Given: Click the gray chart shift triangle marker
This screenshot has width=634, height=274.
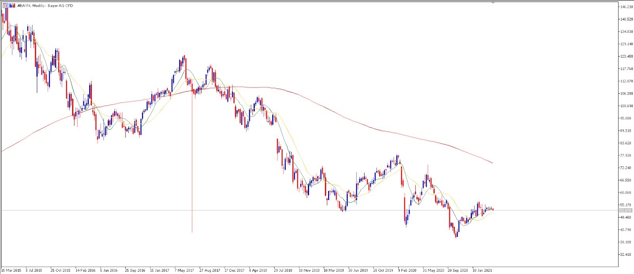Looking at the screenshot, I should [493, 3].
